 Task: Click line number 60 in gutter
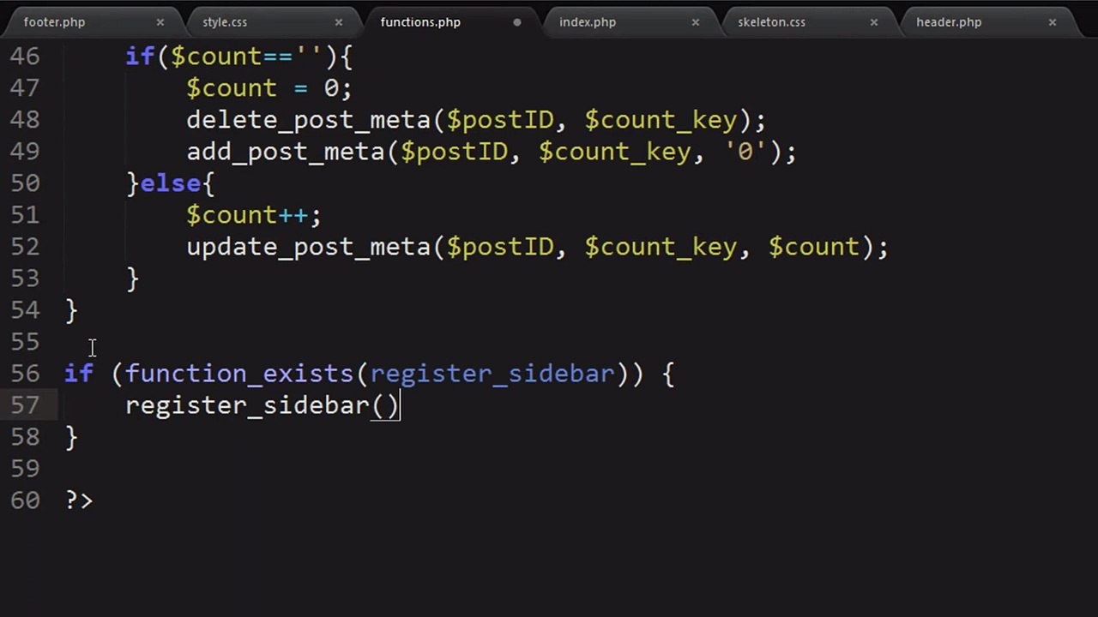25,500
